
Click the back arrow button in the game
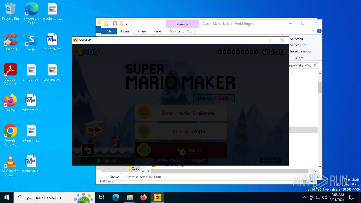coord(88,150)
